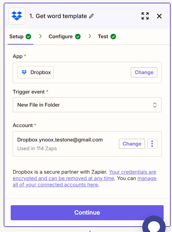Switch to the Configure tab
Image resolution: width=172 pixels, height=232 pixels.
64,37
